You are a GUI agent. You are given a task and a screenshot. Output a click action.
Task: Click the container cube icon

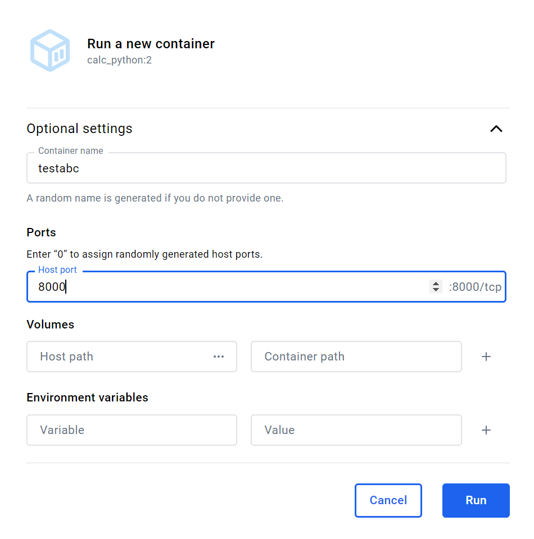[50, 51]
